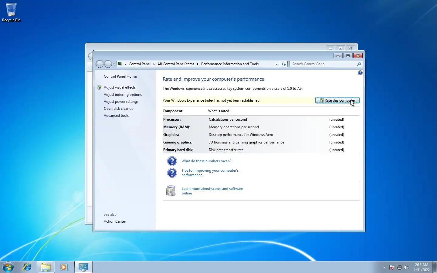Click 'Desktop performance for Windows Aero' text
Image resolution: width=437 pixels, height=273 pixels.
pyautogui.click(x=241, y=135)
